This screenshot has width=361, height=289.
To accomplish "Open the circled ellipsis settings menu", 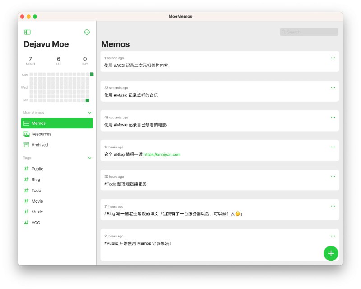I will (88, 32).
